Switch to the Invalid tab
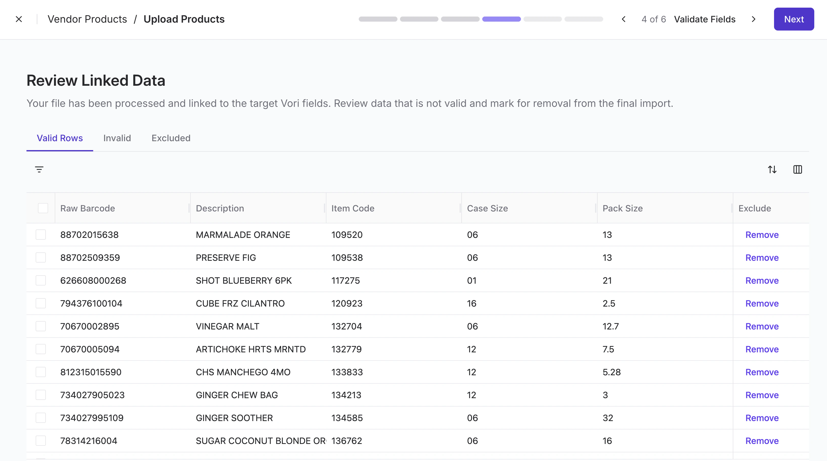 [x=117, y=138]
